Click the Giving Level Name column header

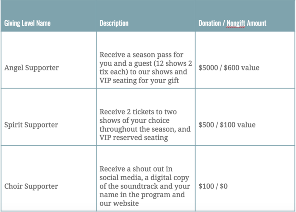27,23
